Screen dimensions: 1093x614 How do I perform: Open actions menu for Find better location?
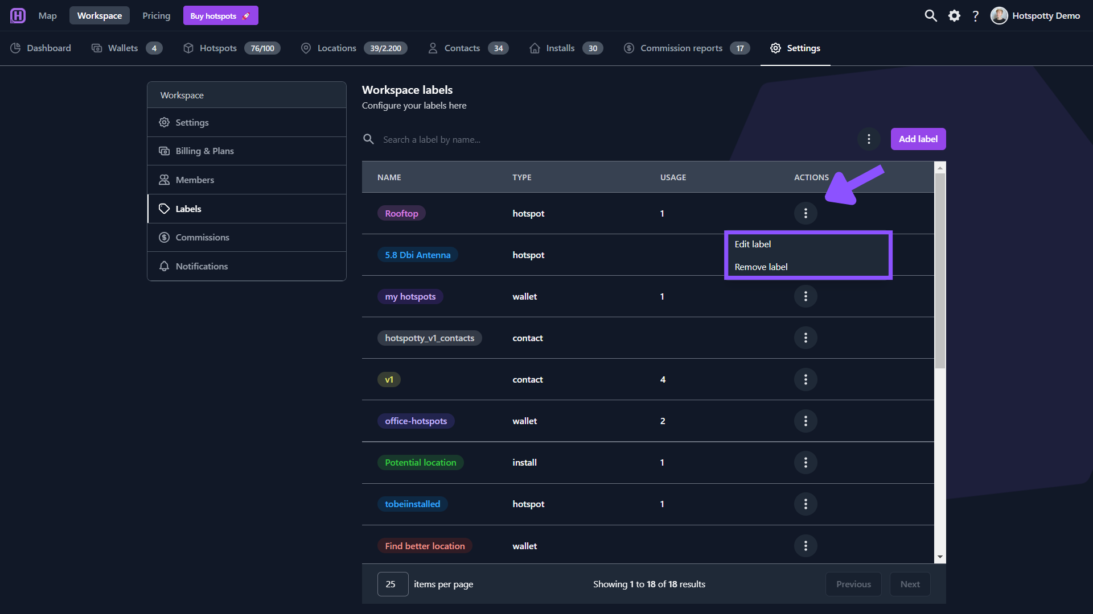pos(806,546)
